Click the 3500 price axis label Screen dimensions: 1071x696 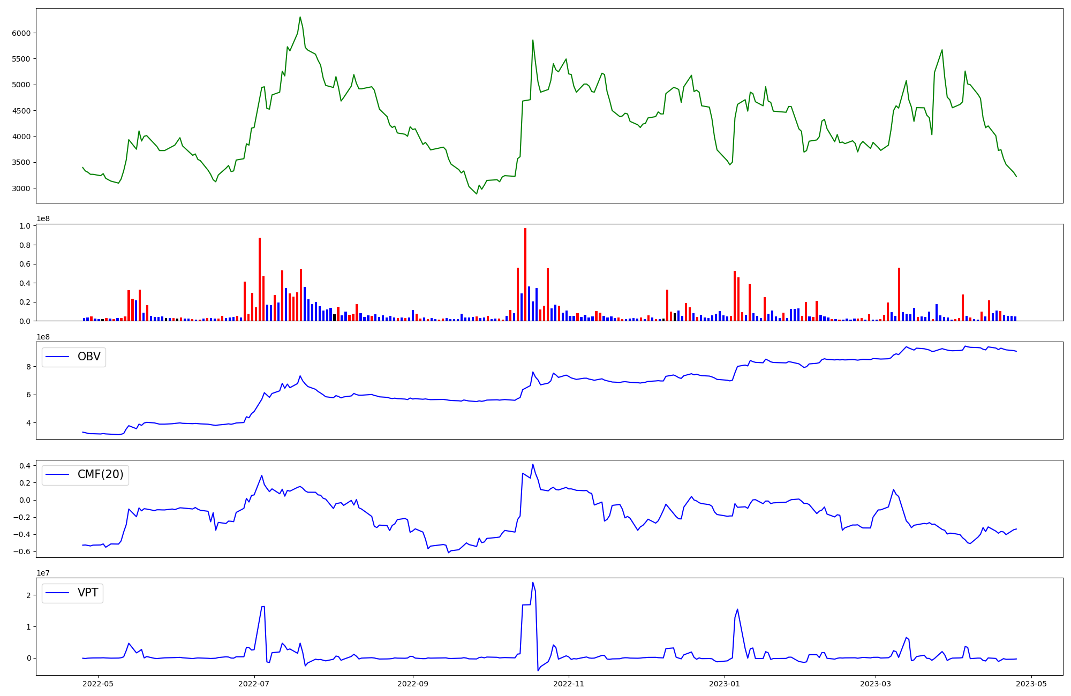(x=21, y=162)
